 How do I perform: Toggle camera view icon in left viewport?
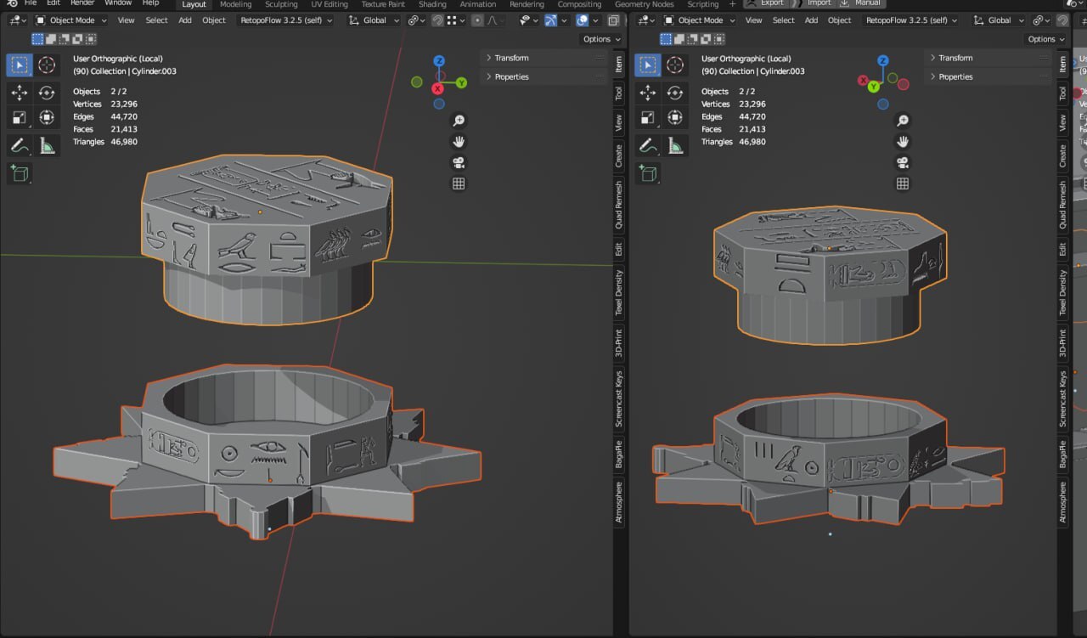tap(459, 162)
